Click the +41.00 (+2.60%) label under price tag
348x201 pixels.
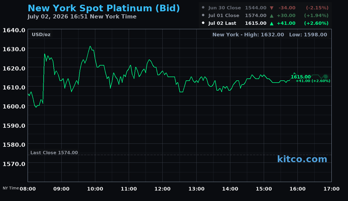point(313,81)
